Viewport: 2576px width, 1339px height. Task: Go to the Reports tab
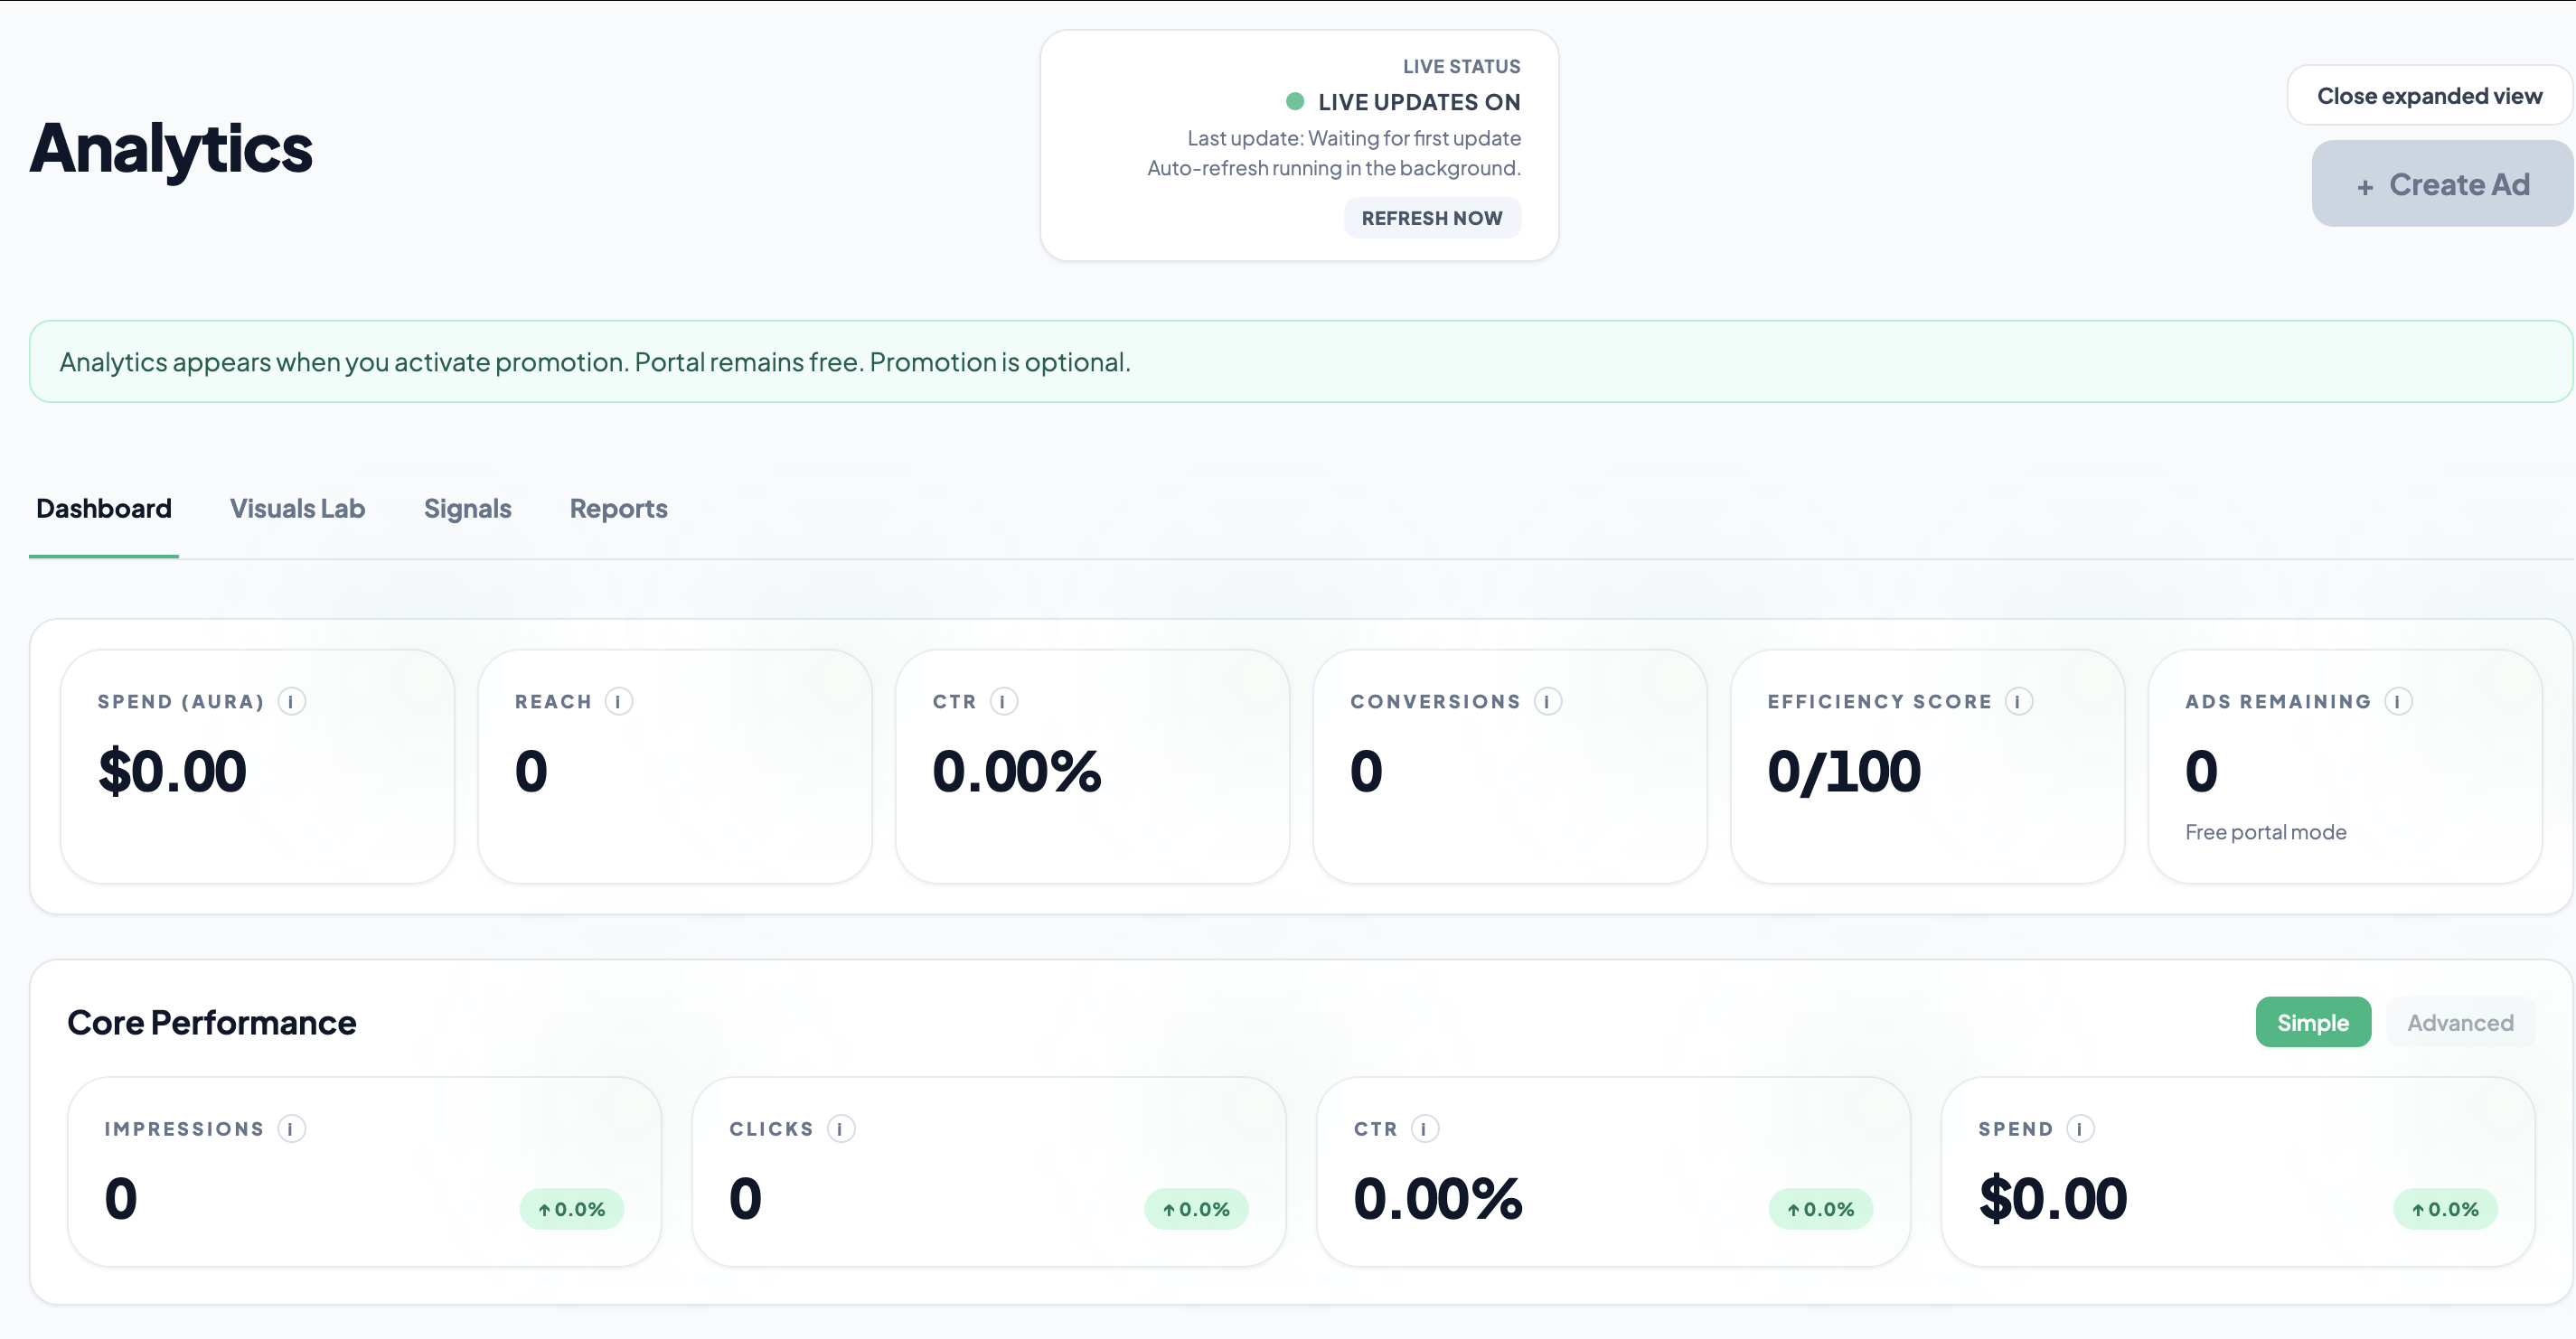pyautogui.click(x=618, y=509)
